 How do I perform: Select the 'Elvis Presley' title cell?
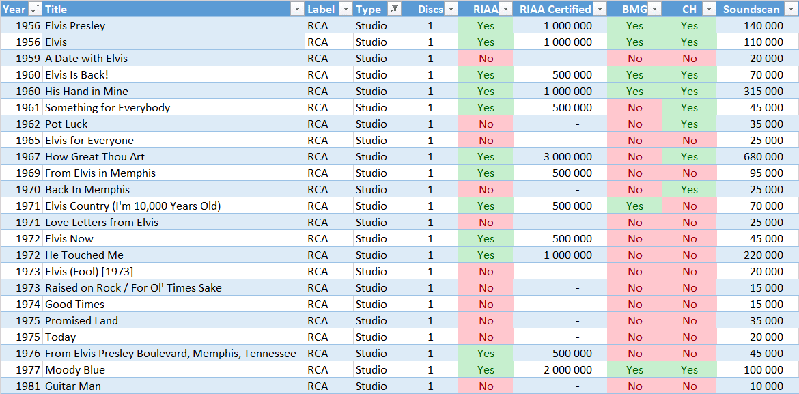pyautogui.click(x=173, y=25)
